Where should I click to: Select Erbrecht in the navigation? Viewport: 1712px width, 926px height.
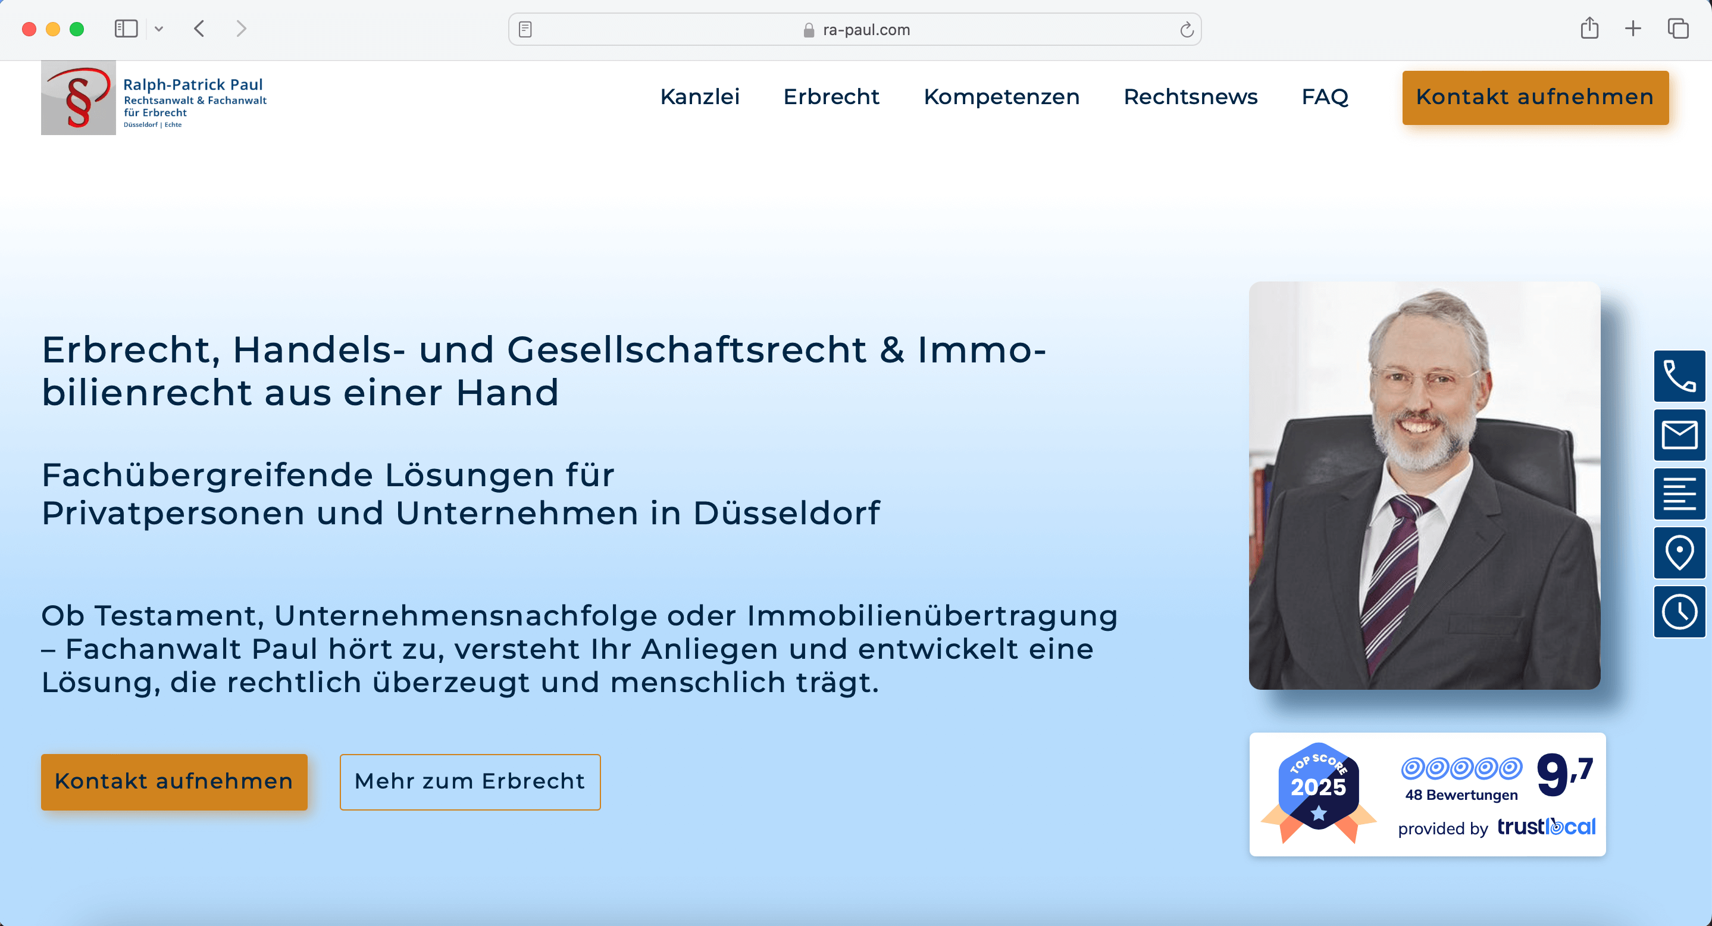pos(831,97)
